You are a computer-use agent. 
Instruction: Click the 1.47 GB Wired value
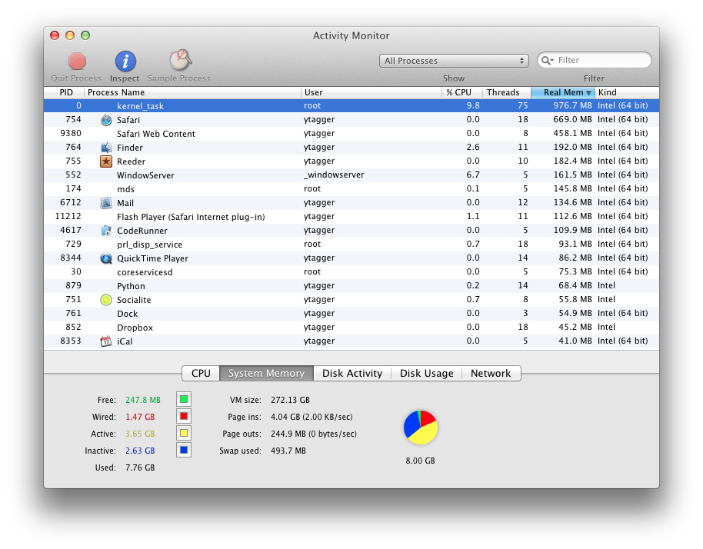coord(140,417)
